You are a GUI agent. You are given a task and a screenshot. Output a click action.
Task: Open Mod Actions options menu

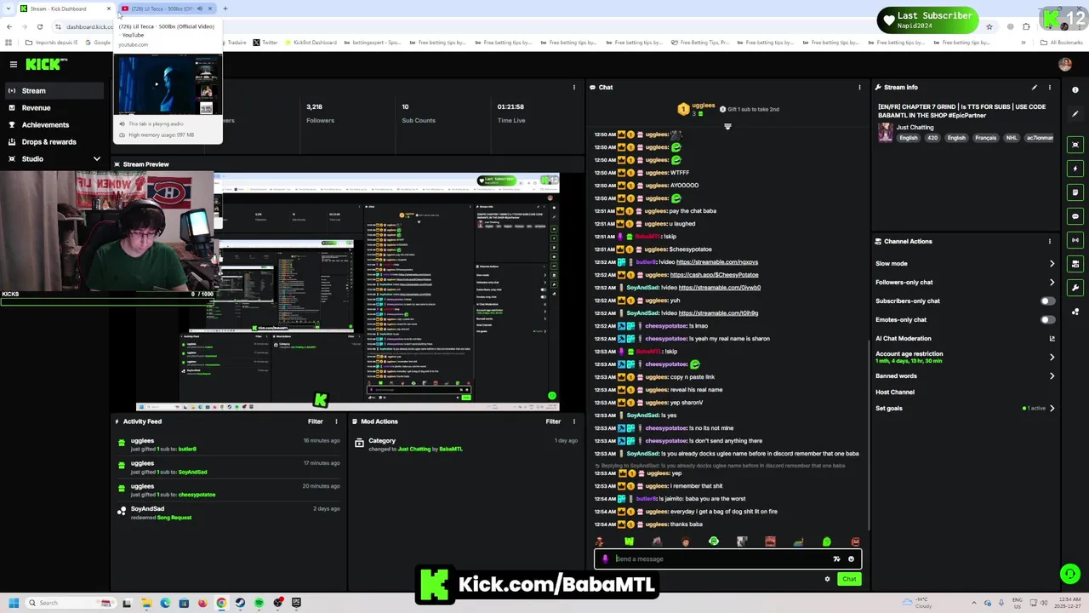point(574,421)
